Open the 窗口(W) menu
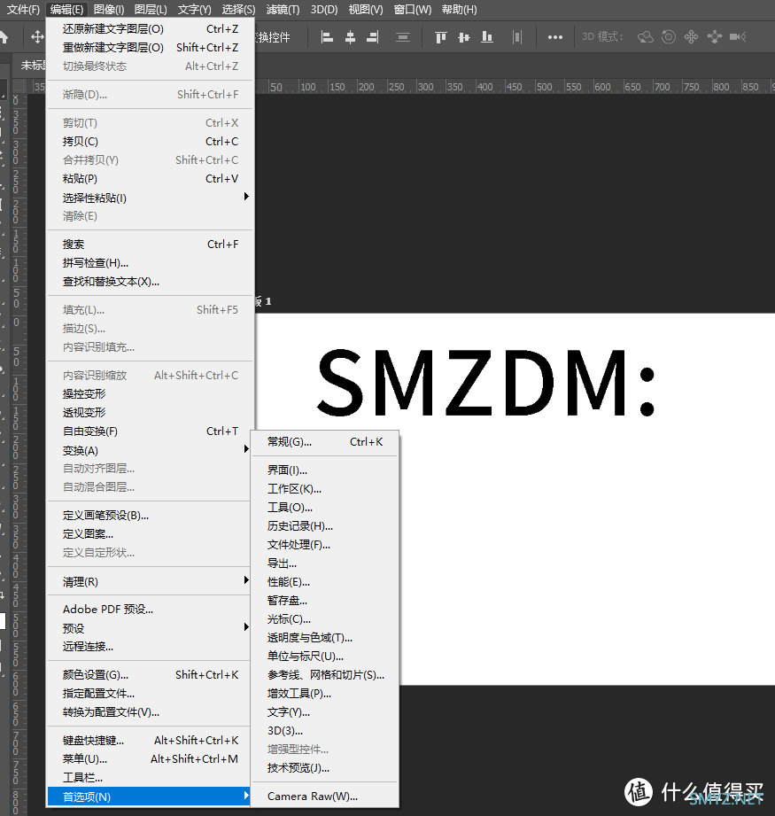This screenshot has width=775, height=816. pos(413,10)
